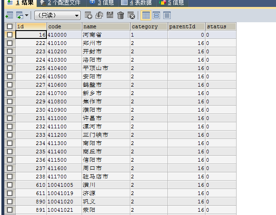Viewport: 276px width, 215px height.
Task: Select the code cell 411700
Action: 64,177
